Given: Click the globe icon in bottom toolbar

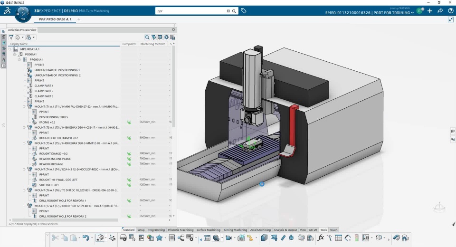Looking at the screenshot, I should [216, 237].
